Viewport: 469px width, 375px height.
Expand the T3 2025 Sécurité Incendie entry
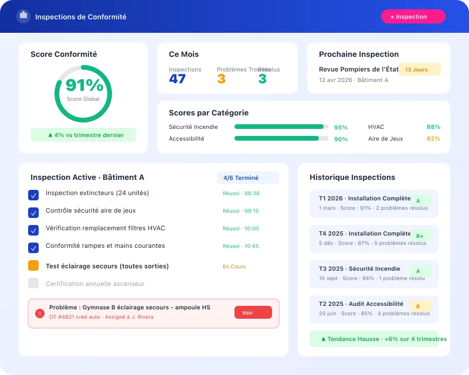373,274
